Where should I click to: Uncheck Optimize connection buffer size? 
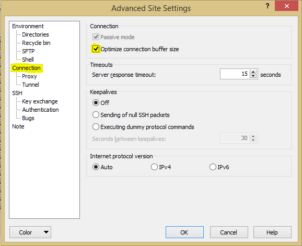point(96,49)
